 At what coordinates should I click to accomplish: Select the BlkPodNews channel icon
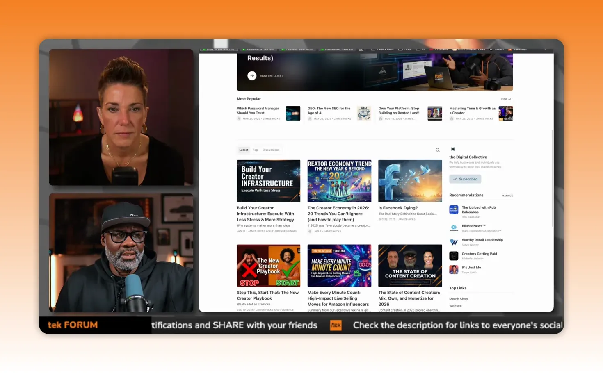point(454,228)
